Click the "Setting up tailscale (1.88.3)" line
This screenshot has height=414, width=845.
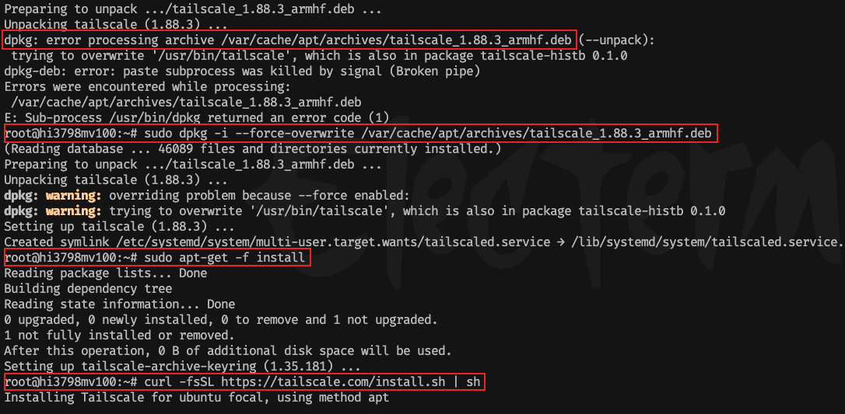pos(119,227)
